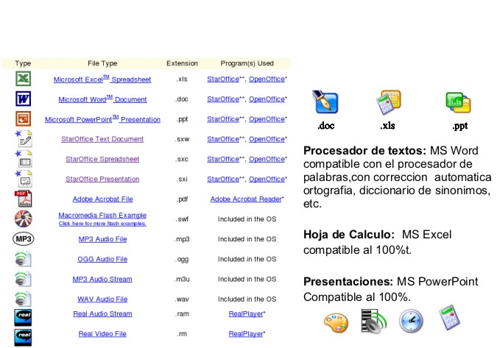Click the blue clock icon

click(x=411, y=321)
